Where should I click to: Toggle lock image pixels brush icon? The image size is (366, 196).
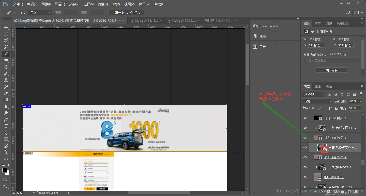(319, 108)
